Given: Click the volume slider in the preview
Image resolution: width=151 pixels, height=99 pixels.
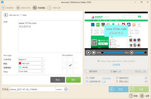Looking at the screenshot, I should point(140,53).
